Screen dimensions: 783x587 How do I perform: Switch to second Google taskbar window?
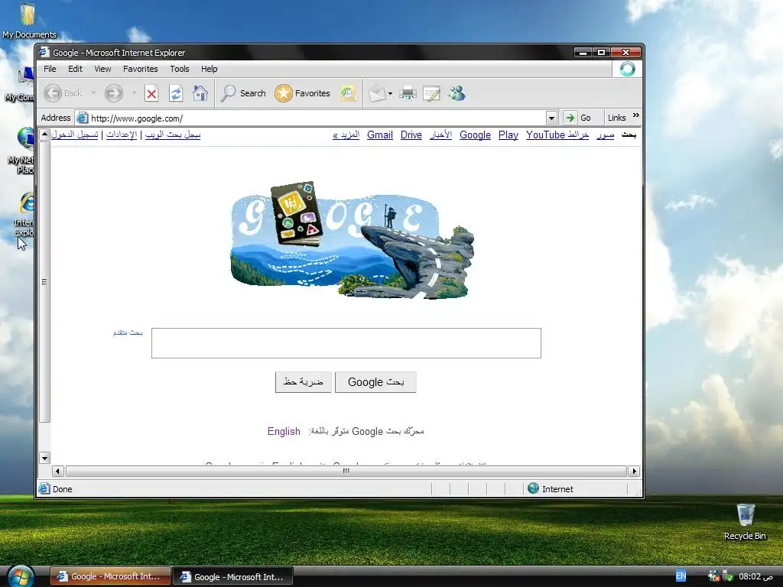tap(233, 576)
